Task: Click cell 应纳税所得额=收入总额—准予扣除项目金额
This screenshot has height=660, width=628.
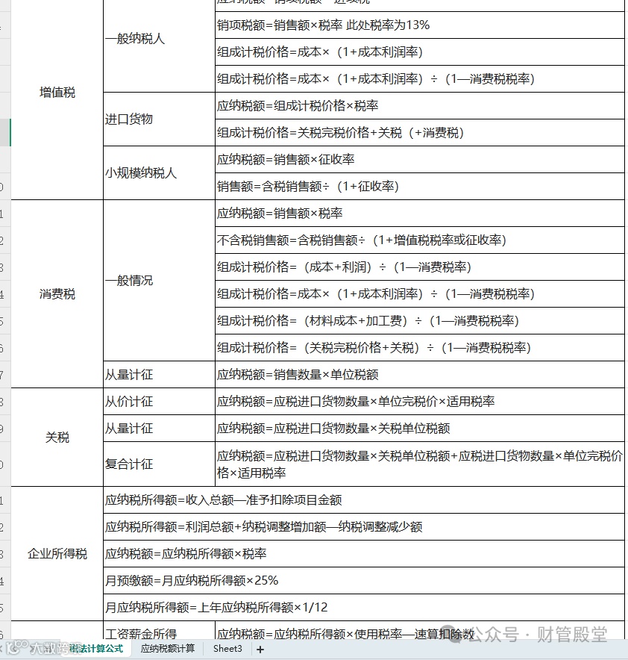Action: click(364, 500)
